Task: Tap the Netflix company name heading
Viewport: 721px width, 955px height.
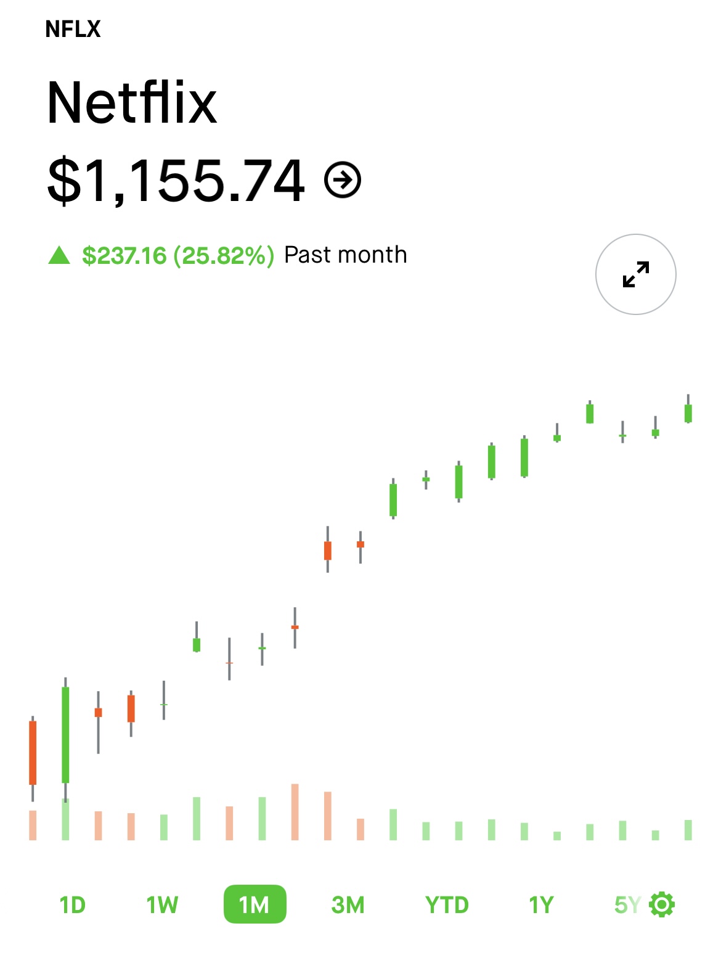Action: (132, 102)
